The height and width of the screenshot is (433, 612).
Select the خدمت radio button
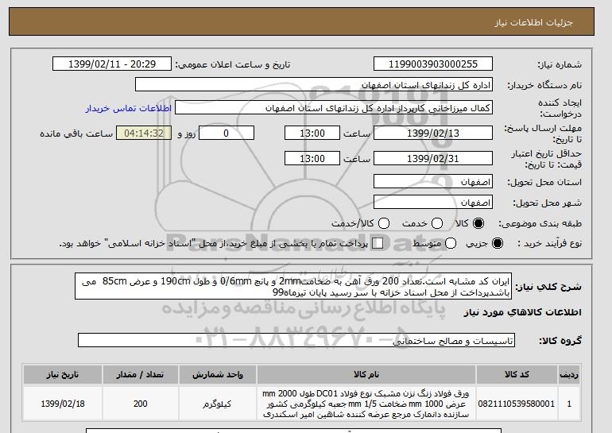[437, 223]
